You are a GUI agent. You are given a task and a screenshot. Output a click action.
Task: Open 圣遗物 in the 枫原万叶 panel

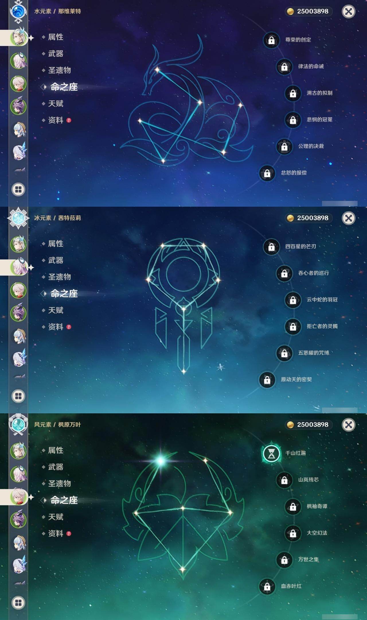(59, 484)
